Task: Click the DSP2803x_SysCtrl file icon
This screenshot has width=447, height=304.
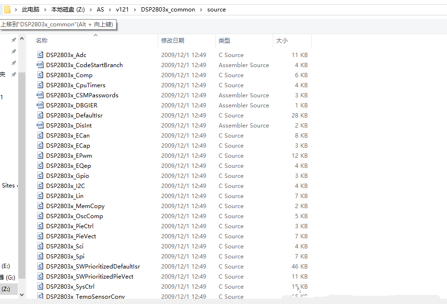Action: tap(40, 286)
